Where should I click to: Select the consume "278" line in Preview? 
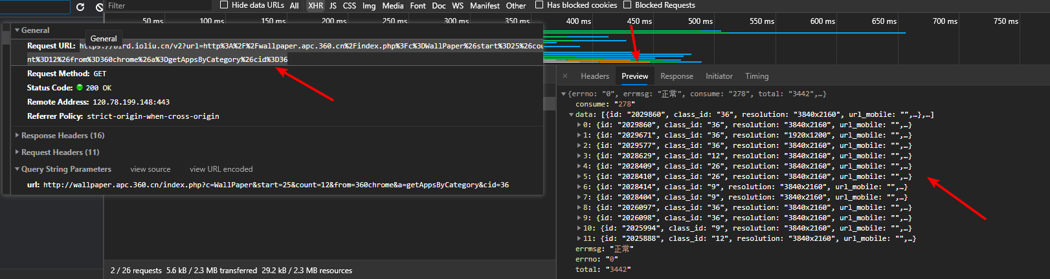click(x=605, y=105)
